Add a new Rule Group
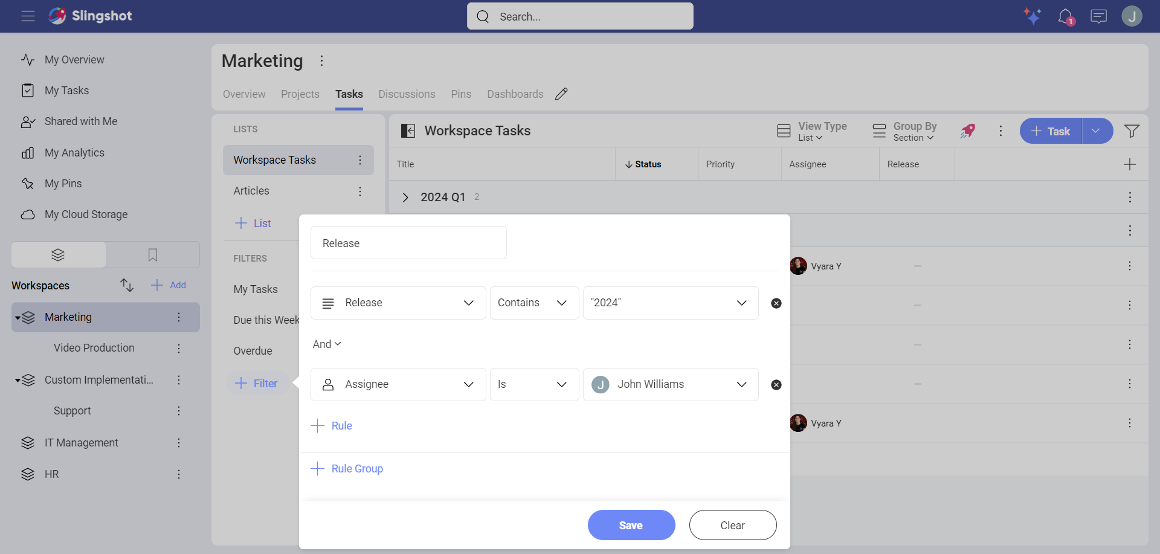 (x=347, y=469)
